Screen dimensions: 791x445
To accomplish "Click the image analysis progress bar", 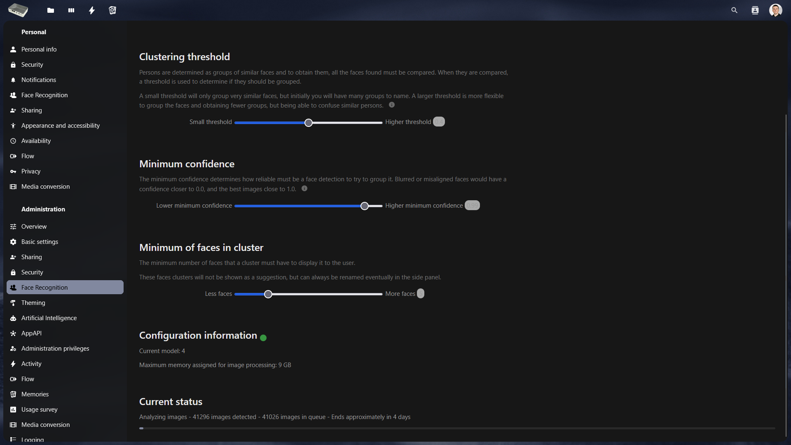I will pos(457,429).
